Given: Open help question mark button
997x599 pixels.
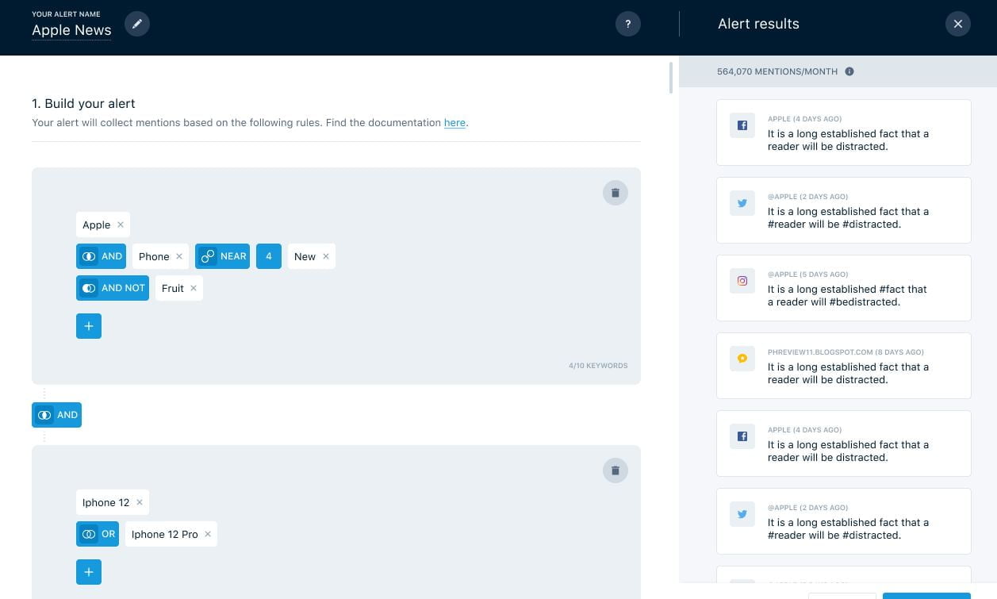Looking at the screenshot, I should pyautogui.click(x=628, y=24).
